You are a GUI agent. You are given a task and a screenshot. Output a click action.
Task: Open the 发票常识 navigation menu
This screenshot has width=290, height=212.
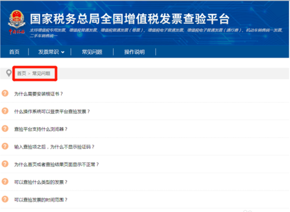click(x=48, y=52)
